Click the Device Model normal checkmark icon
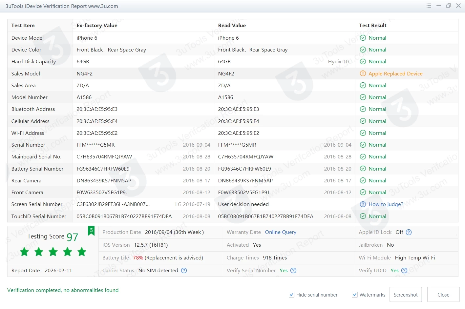The width and height of the screenshot is (465, 309). tap(363, 38)
